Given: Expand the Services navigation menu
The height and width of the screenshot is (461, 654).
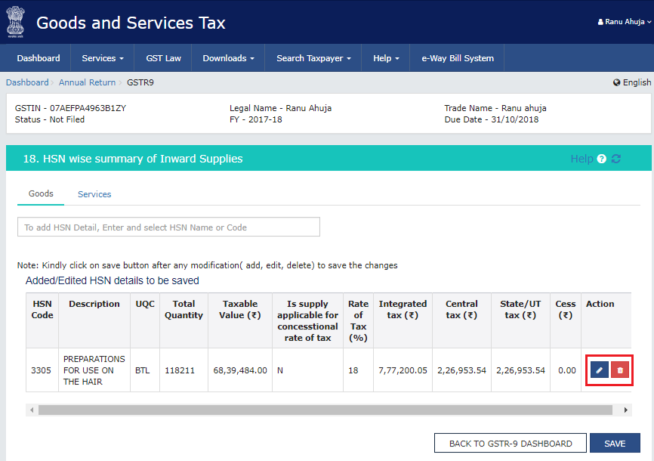Looking at the screenshot, I should coord(102,57).
